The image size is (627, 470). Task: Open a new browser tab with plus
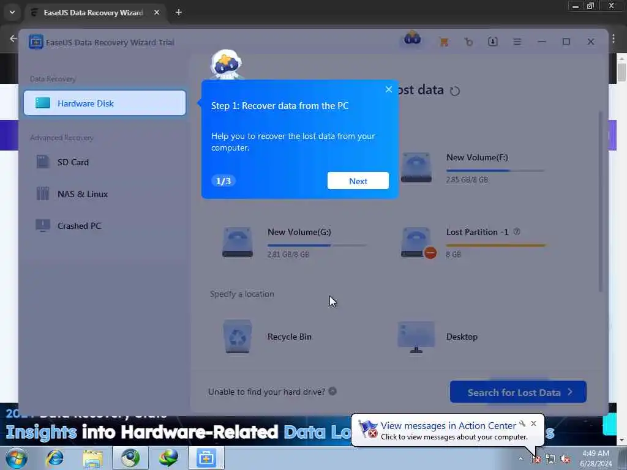point(179,12)
